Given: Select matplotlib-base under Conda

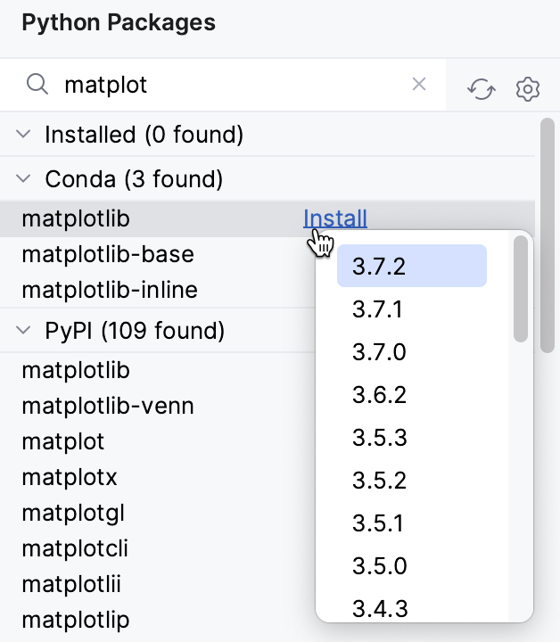Looking at the screenshot, I should [x=108, y=254].
